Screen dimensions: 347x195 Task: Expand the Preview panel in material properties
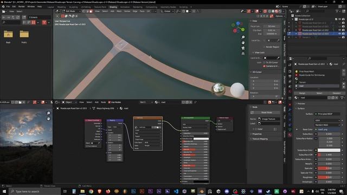301,103
